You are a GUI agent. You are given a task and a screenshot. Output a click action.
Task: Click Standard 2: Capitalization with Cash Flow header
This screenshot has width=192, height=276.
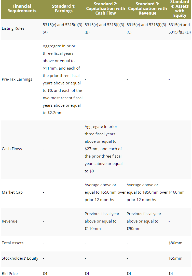point(105,8)
